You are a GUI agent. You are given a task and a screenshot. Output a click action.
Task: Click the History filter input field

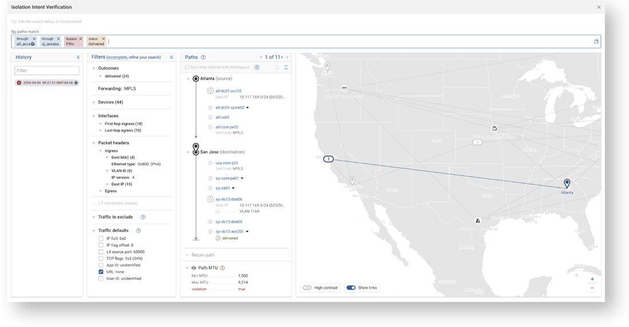point(47,71)
